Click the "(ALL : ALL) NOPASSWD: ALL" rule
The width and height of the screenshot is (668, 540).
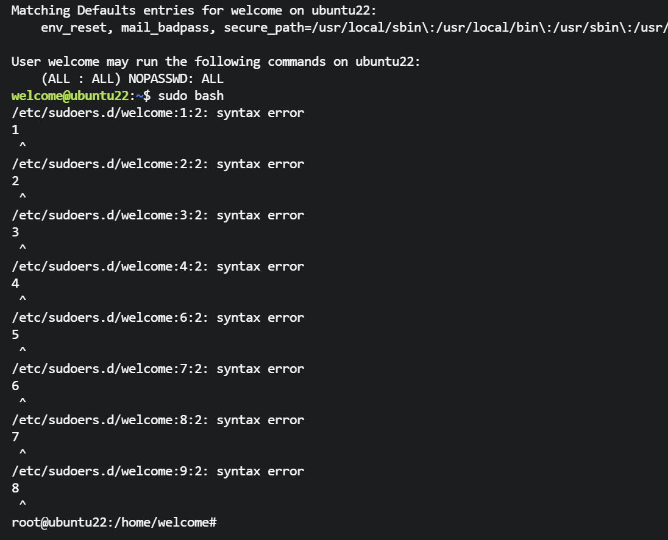[132, 79]
